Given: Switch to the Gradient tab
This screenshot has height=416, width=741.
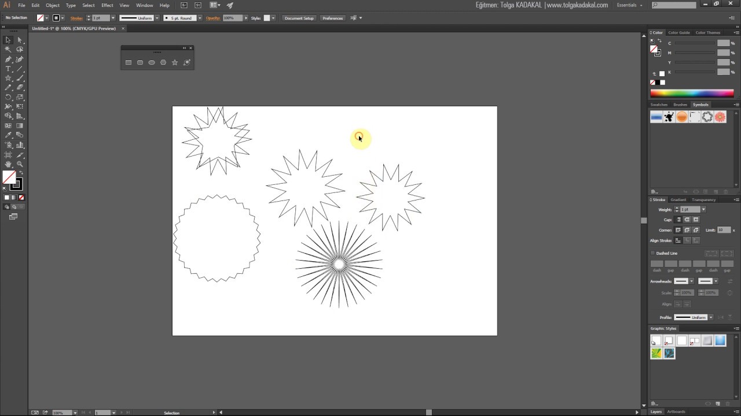Looking at the screenshot, I should click(x=678, y=199).
